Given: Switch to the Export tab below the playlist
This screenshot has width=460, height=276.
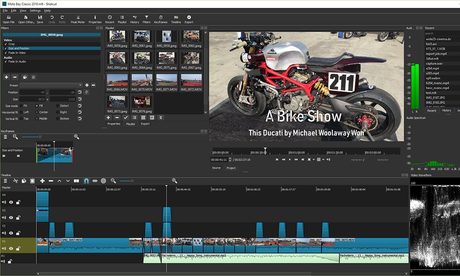Looking at the screenshot, I should pos(145,124).
